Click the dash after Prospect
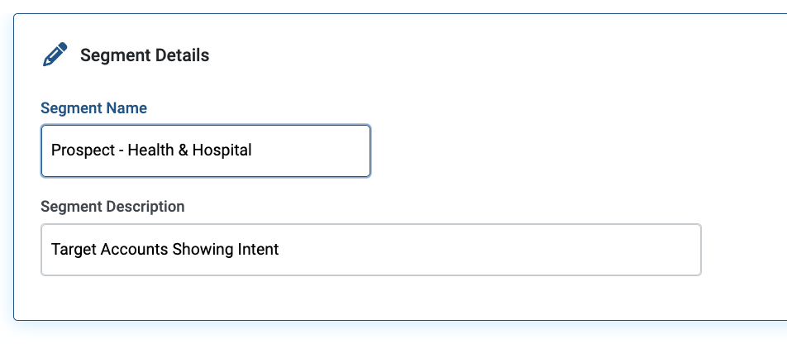The width and height of the screenshot is (787, 344). tap(122, 150)
